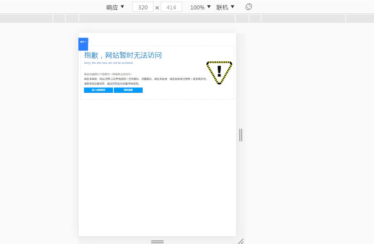The height and width of the screenshot is (244, 374).
Task: Click the viewport width field showing 320
Action: coord(142,7)
